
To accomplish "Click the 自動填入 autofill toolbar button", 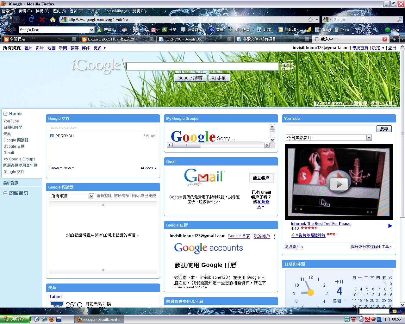I will [x=289, y=30].
